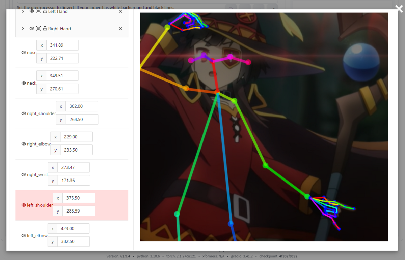Click the green left elbow joint on canvas
This screenshot has width=405, height=260.
[265, 165]
